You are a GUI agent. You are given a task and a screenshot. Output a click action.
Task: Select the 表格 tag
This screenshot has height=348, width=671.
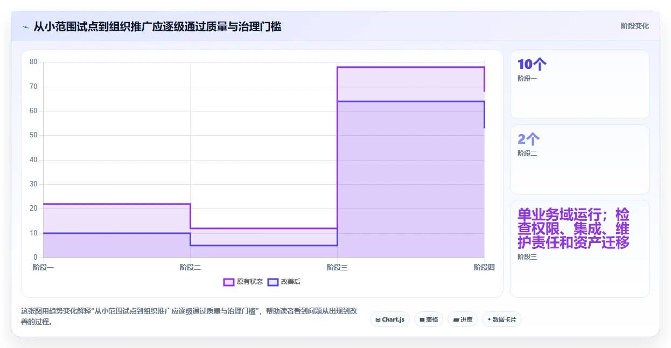429,319
